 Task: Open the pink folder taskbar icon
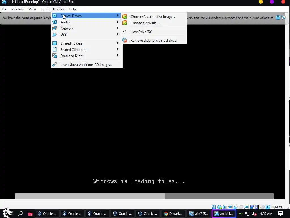(x=30, y=214)
